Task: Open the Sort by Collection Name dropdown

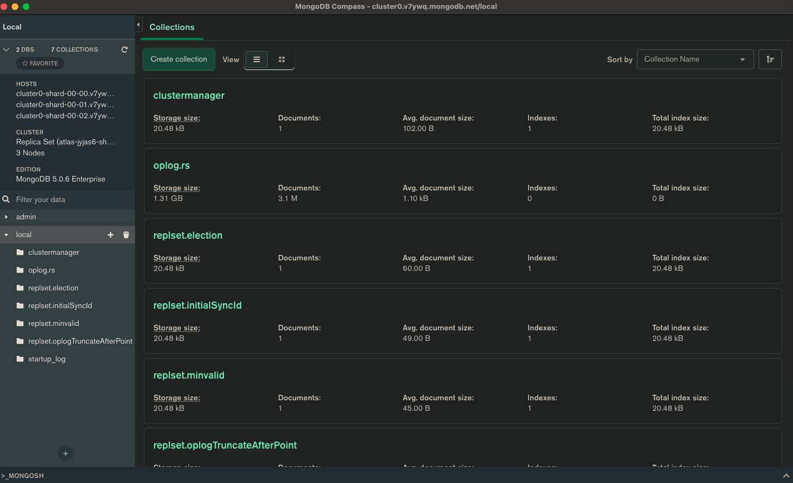Action: (x=695, y=59)
